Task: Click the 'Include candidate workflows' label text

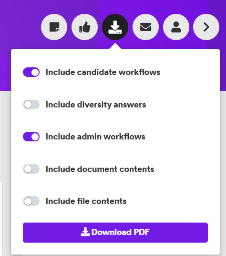Action: click(x=103, y=72)
